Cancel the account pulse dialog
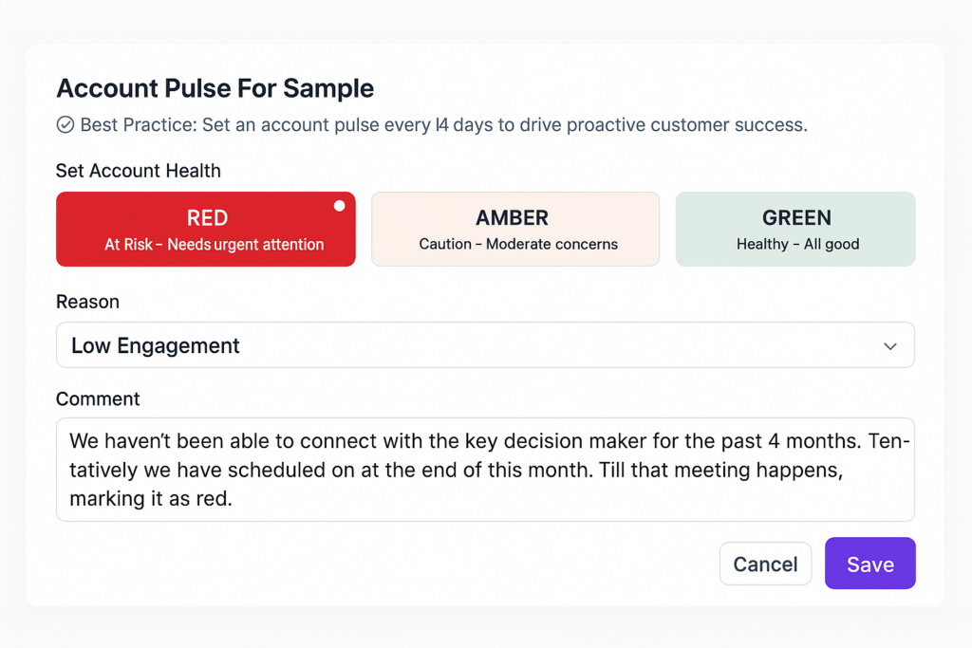The image size is (972, 648). 766,564
